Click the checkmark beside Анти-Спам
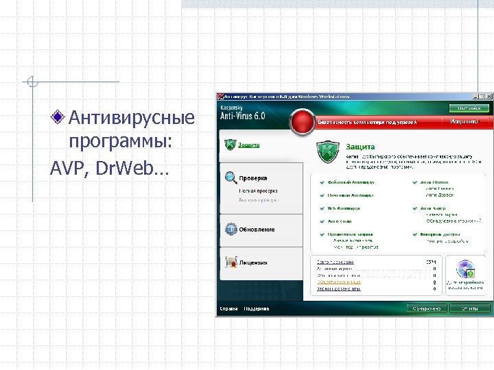494x370 pixels. [322, 221]
